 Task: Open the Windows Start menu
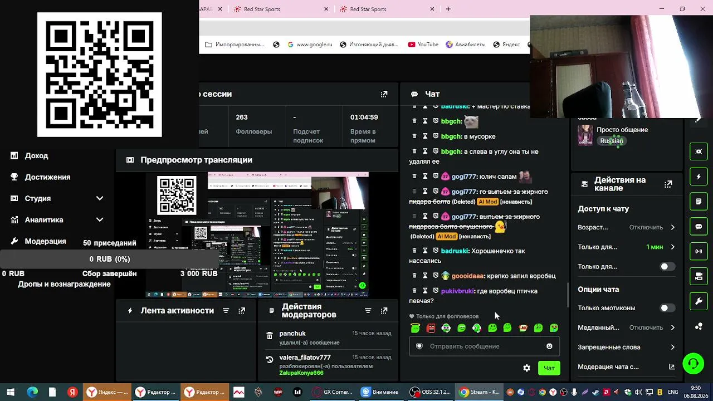[x=11, y=392]
